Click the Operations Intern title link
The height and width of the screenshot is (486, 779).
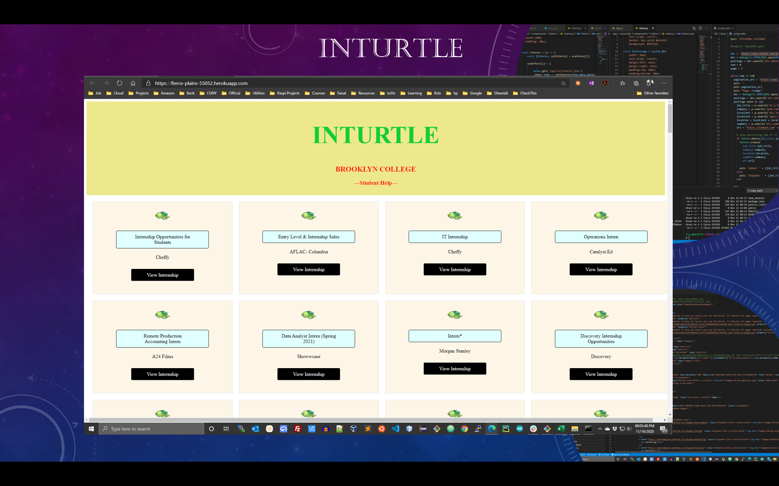click(601, 237)
